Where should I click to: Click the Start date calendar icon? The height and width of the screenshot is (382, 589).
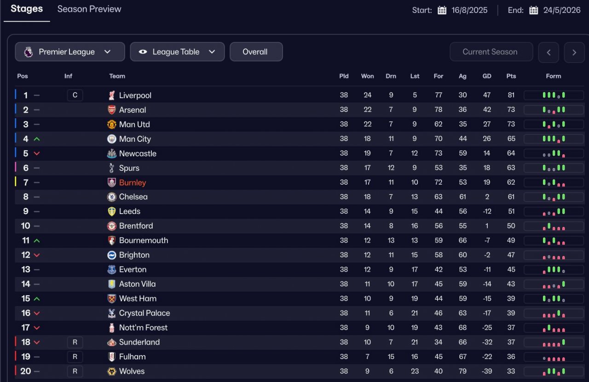point(442,10)
